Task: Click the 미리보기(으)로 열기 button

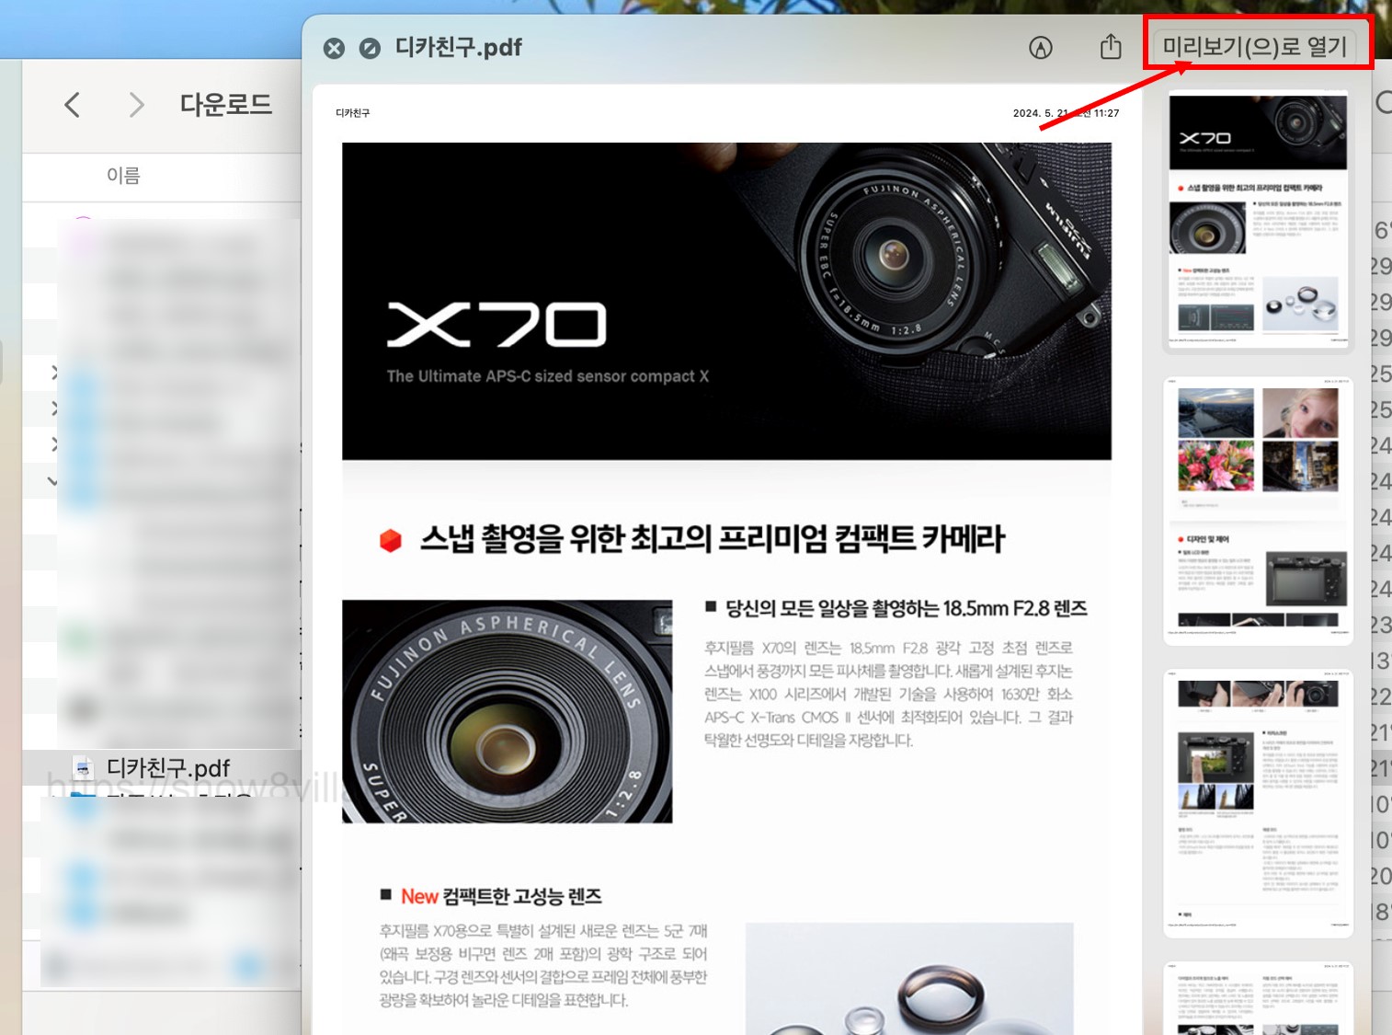Action: pos(1255,45)
